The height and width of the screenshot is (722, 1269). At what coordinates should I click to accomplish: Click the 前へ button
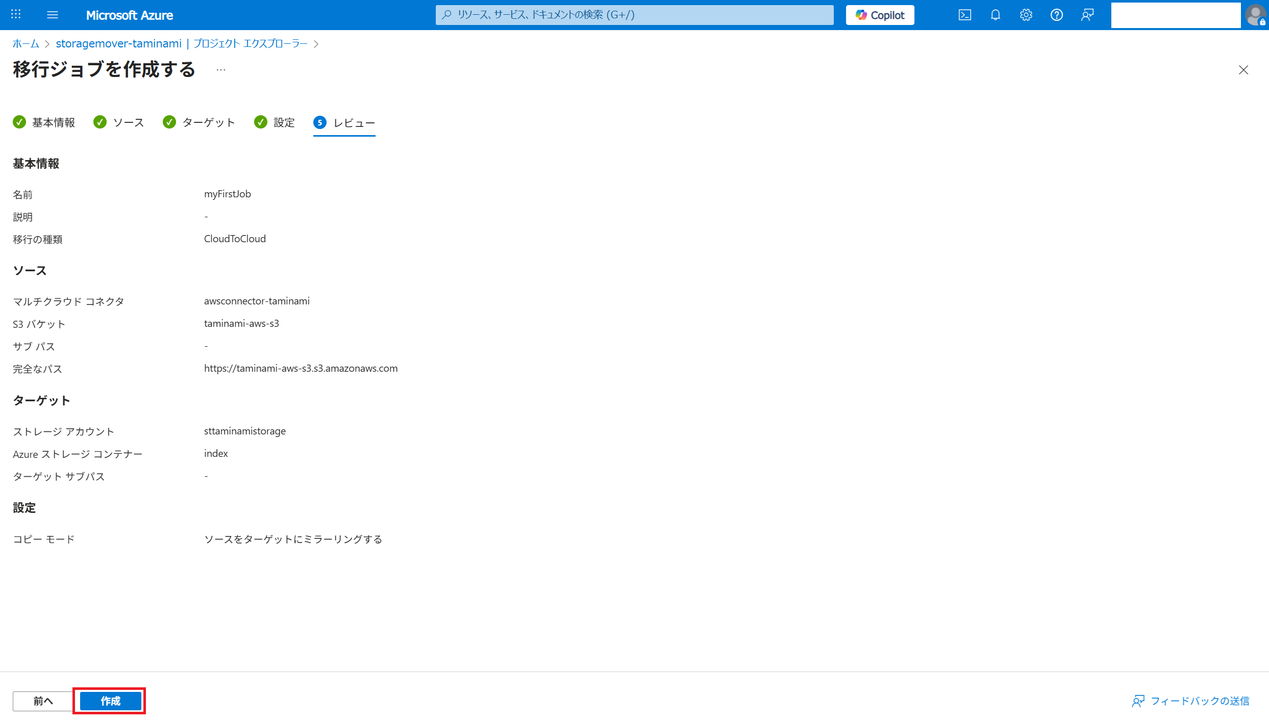point(43,701)
